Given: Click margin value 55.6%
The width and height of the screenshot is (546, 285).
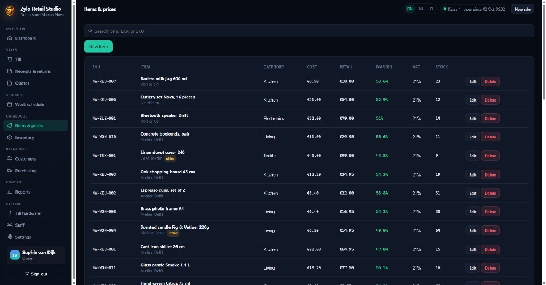Looking at the screenshot, I should click(382, 137).
